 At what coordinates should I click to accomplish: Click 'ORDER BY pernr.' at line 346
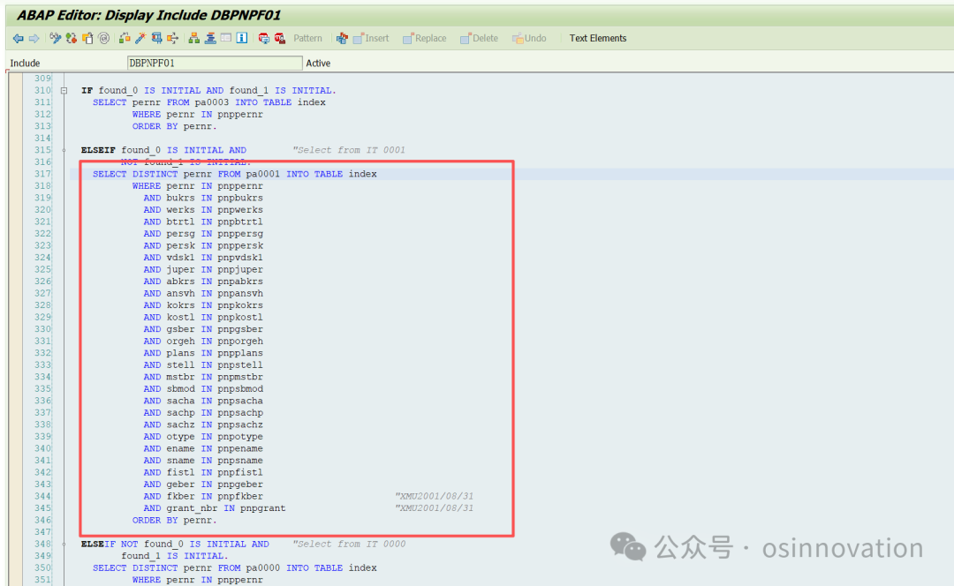(175, 521)
